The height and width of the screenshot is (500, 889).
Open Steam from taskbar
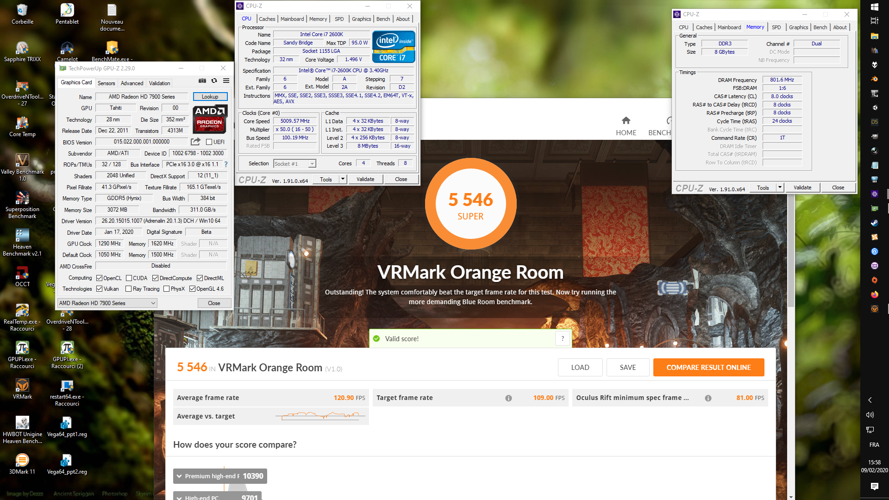[874, 223]
